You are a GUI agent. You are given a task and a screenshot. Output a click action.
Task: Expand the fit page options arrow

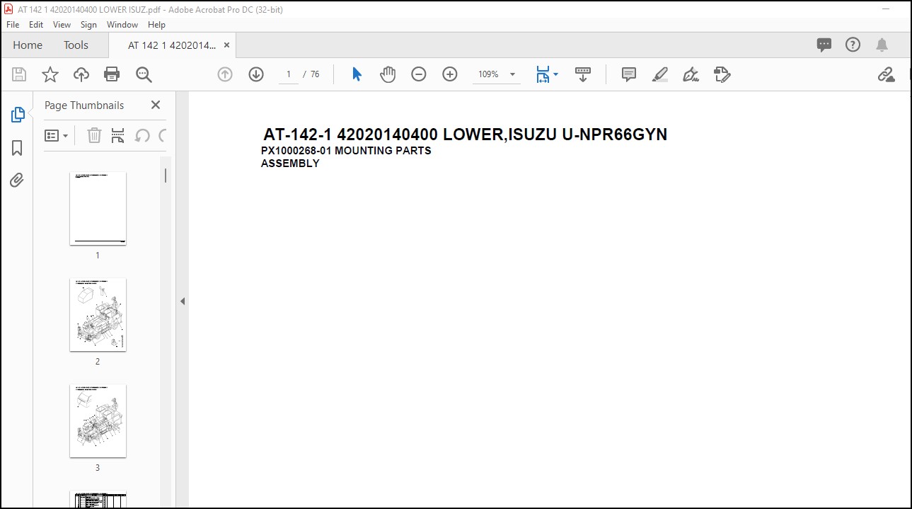click(x=556, y=74)
